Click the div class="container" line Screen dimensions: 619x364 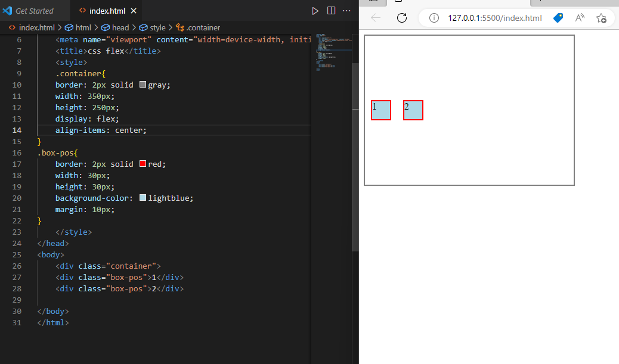[108, 266]
